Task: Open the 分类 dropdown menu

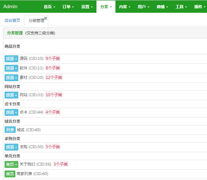Action: [106, 7]
